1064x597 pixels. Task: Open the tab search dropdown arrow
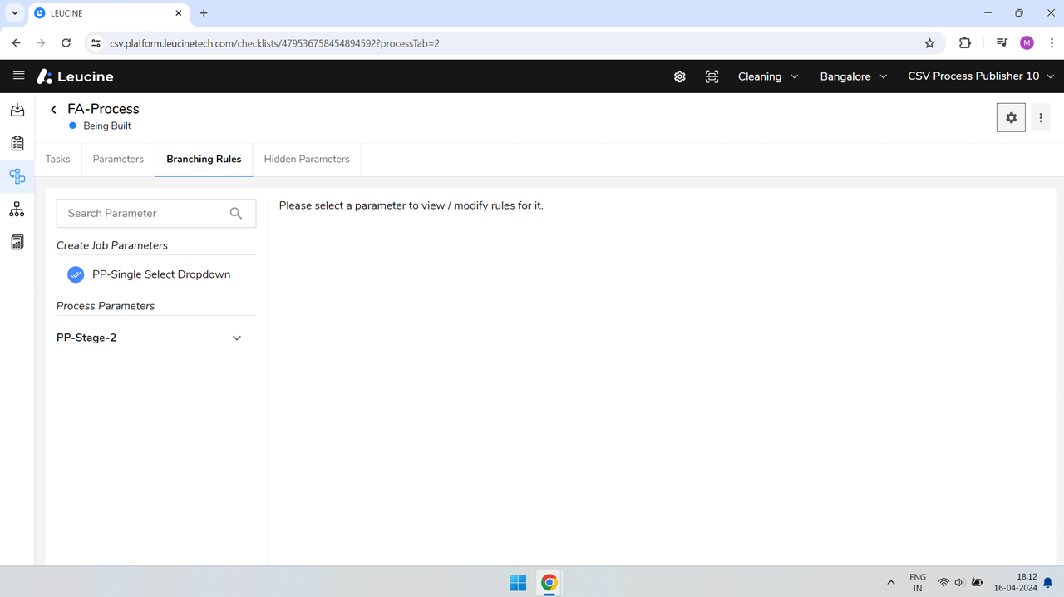point(15,13)
